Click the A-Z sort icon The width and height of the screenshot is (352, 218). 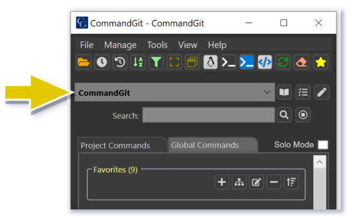(138, 62)
